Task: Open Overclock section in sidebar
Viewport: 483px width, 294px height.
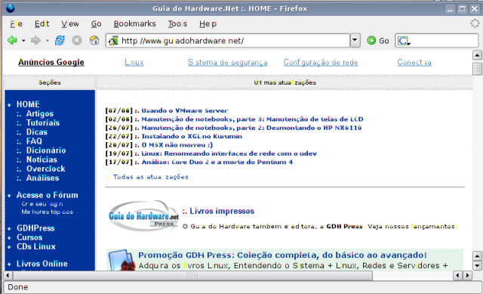Action: coord(45,169)
